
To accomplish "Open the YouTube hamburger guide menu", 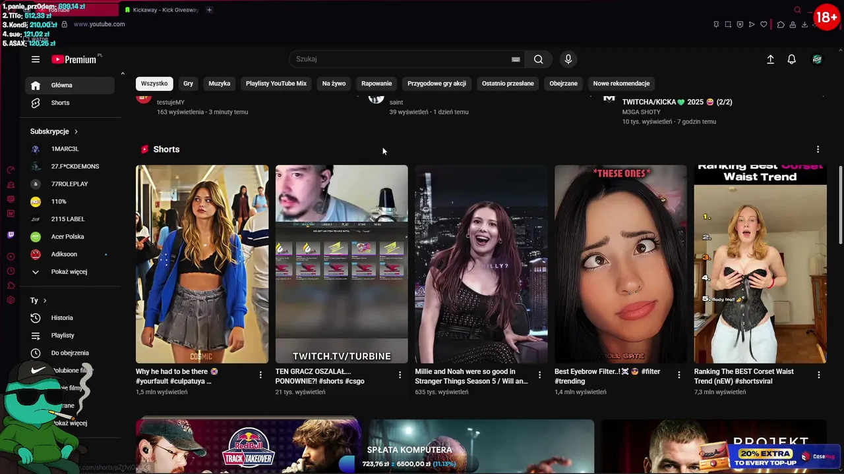I will 36,59.
